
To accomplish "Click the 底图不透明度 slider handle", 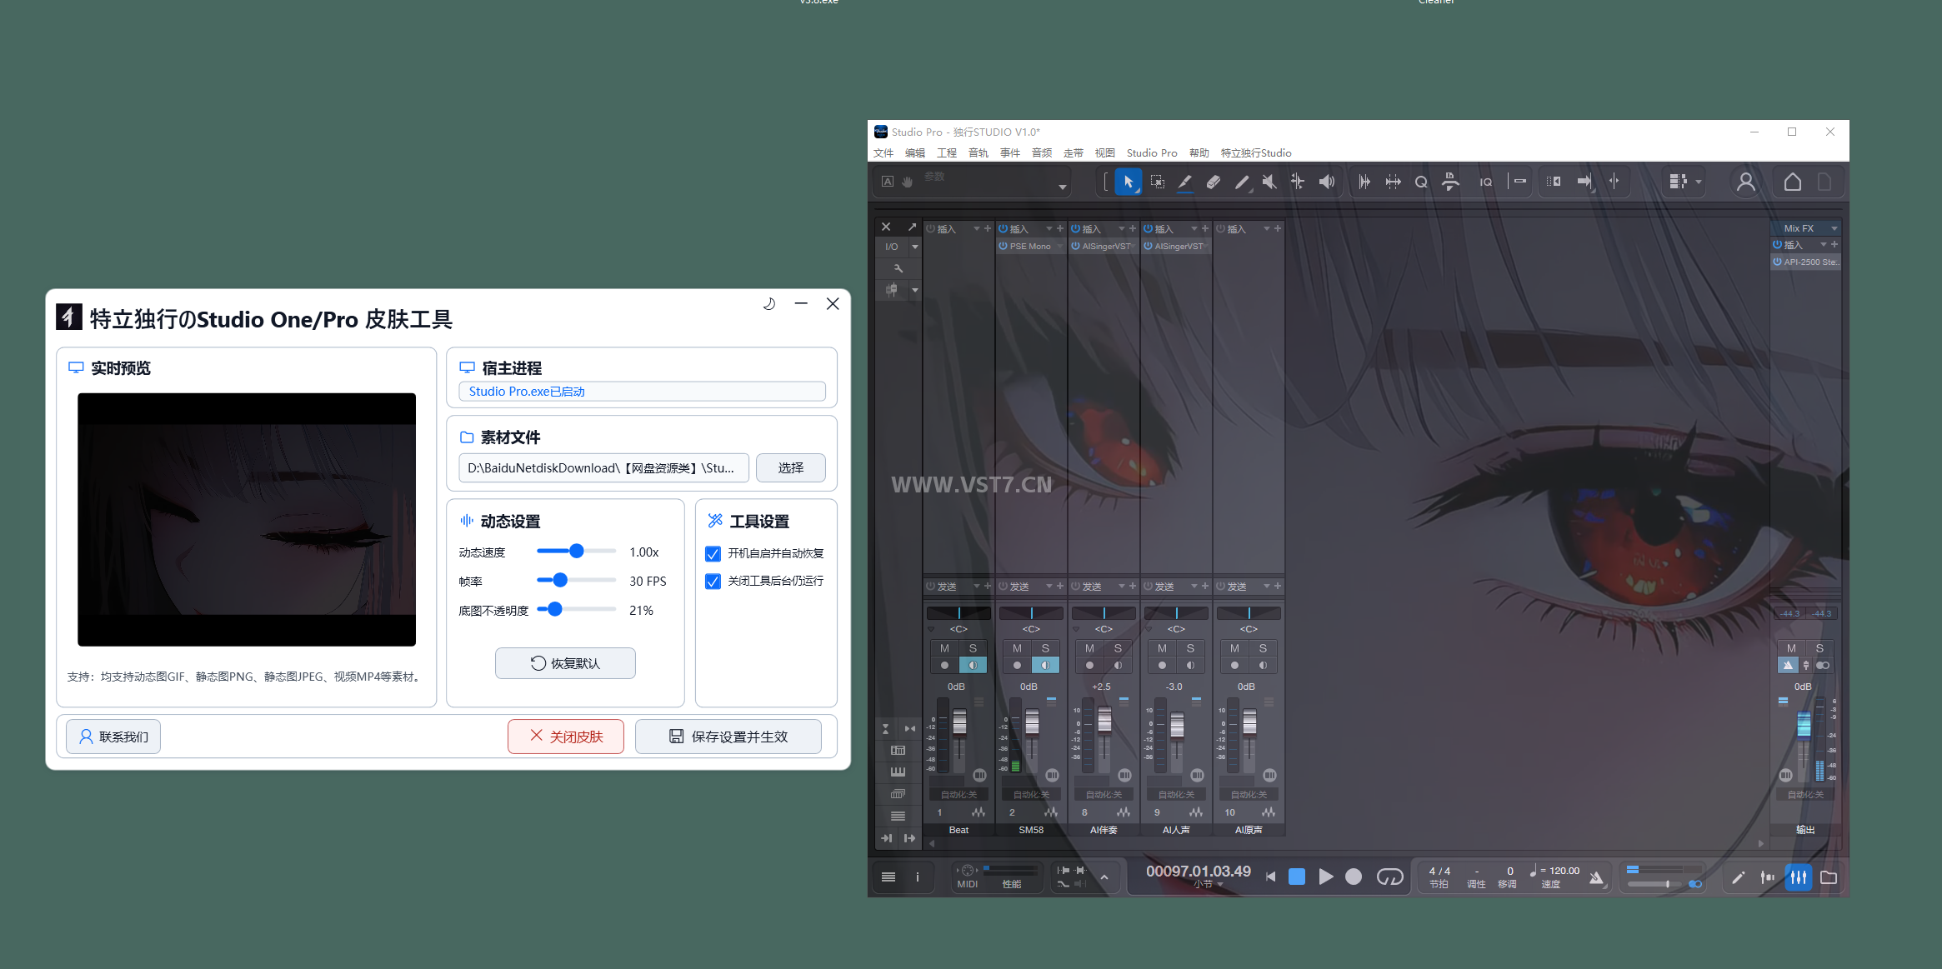I will 555,609.
